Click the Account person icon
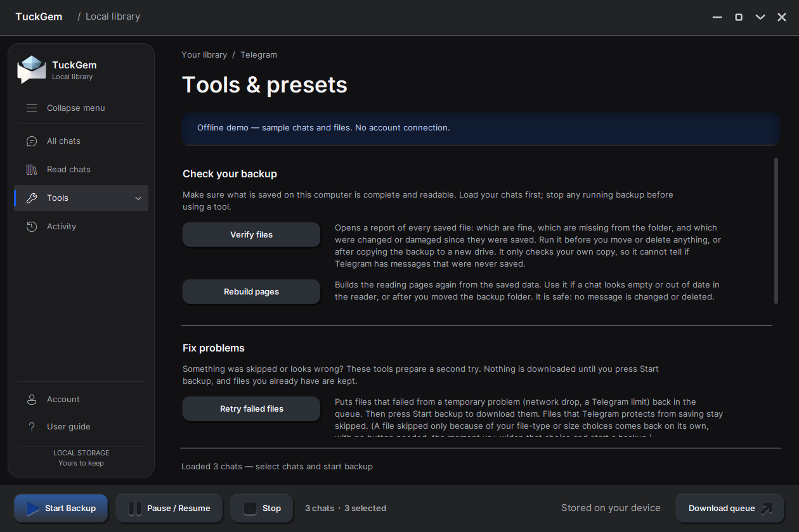 [x=32, y=400]
